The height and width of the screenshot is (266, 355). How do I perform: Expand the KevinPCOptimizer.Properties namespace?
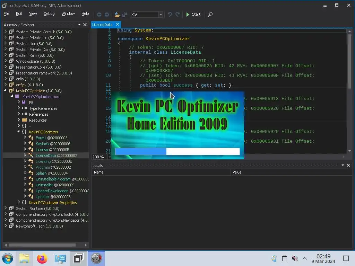(19, 202)
